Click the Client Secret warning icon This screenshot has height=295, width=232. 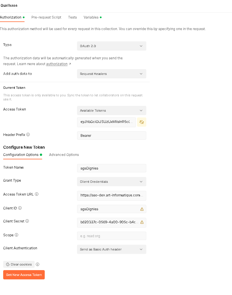pyautogui.click(x=142, y=222)
